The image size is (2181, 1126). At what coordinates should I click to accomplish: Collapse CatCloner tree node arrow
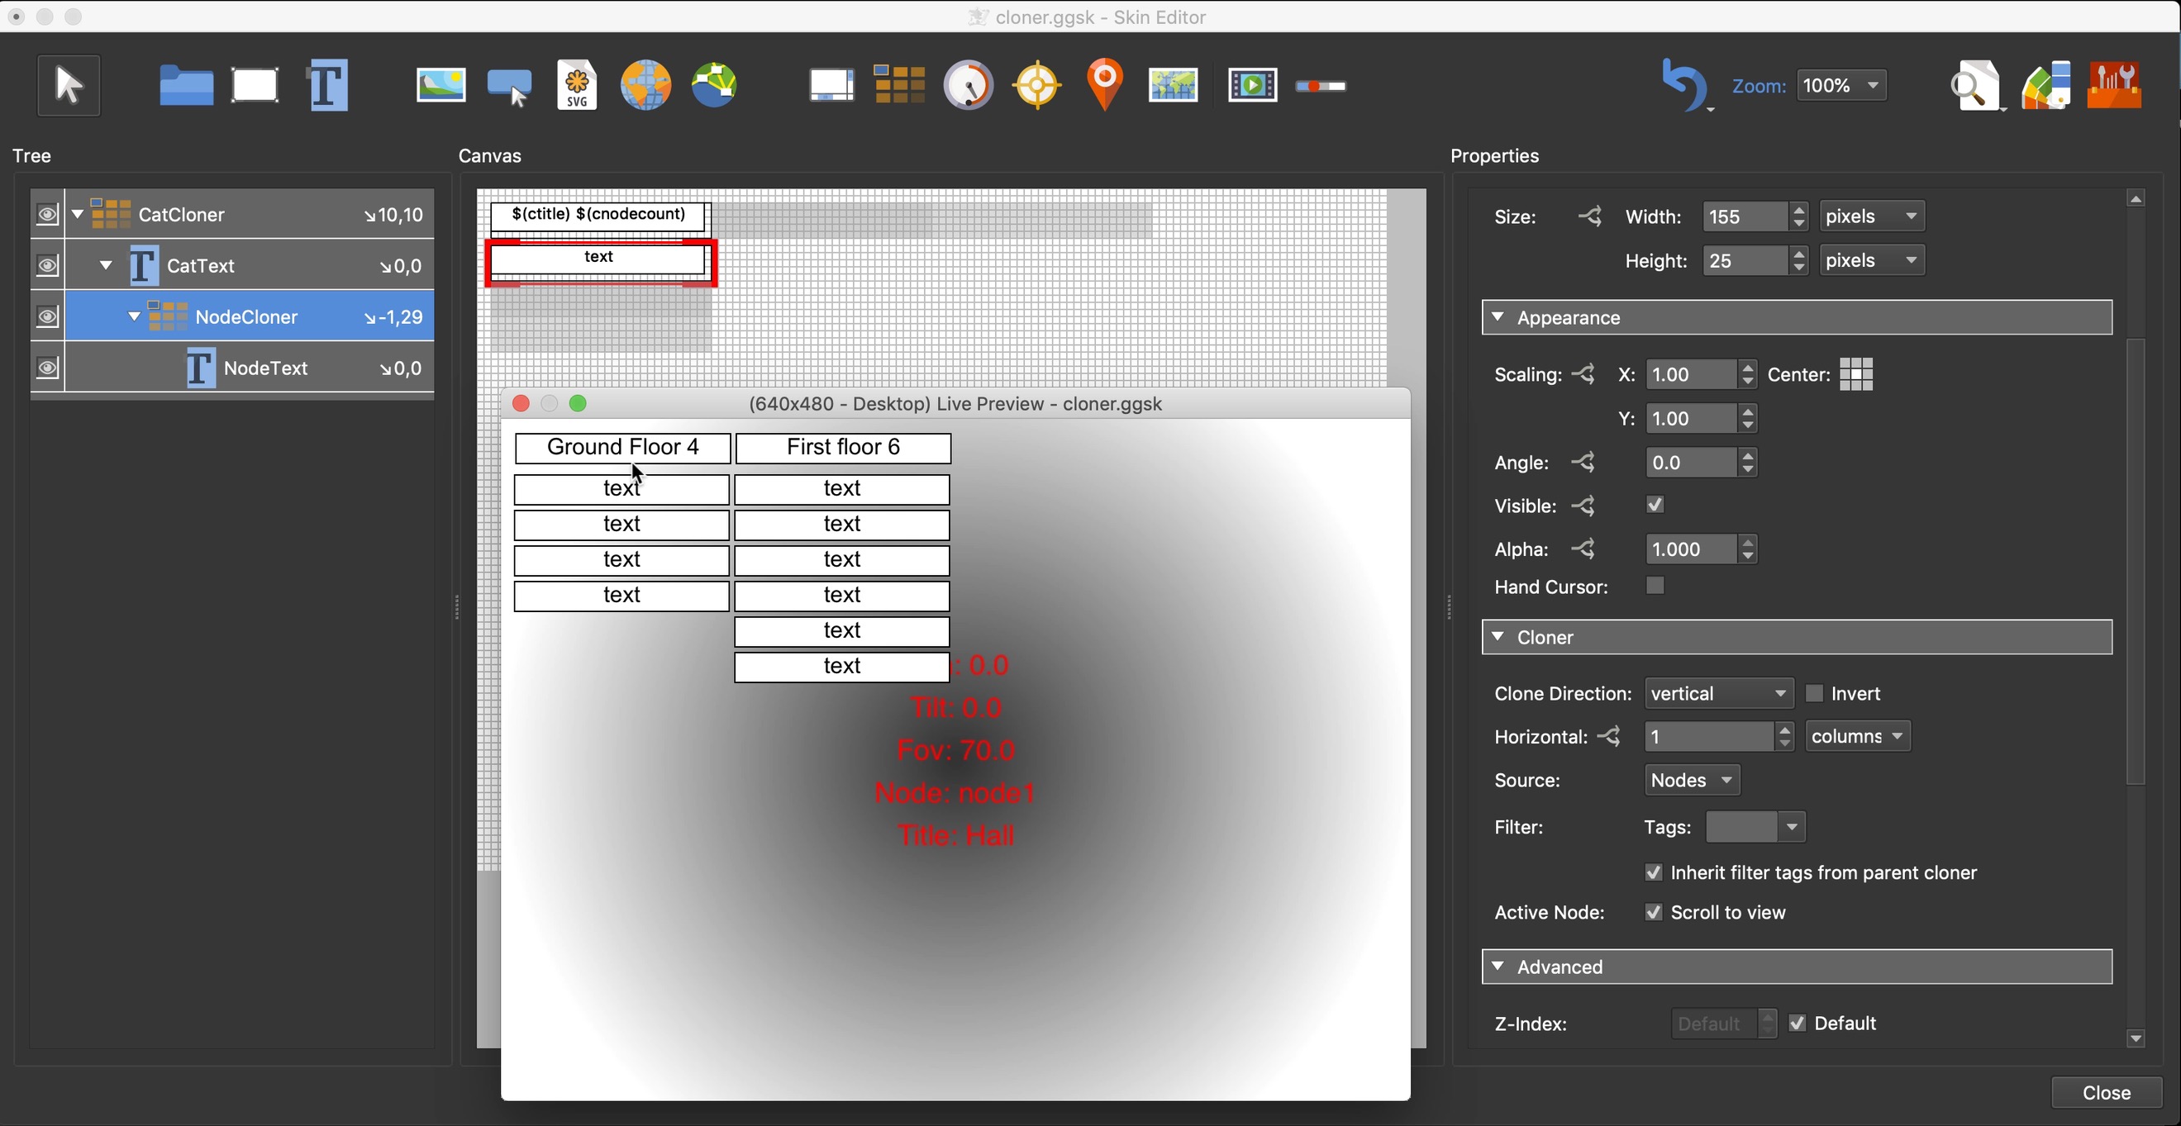pyautogui.click(x=78, y=214)
